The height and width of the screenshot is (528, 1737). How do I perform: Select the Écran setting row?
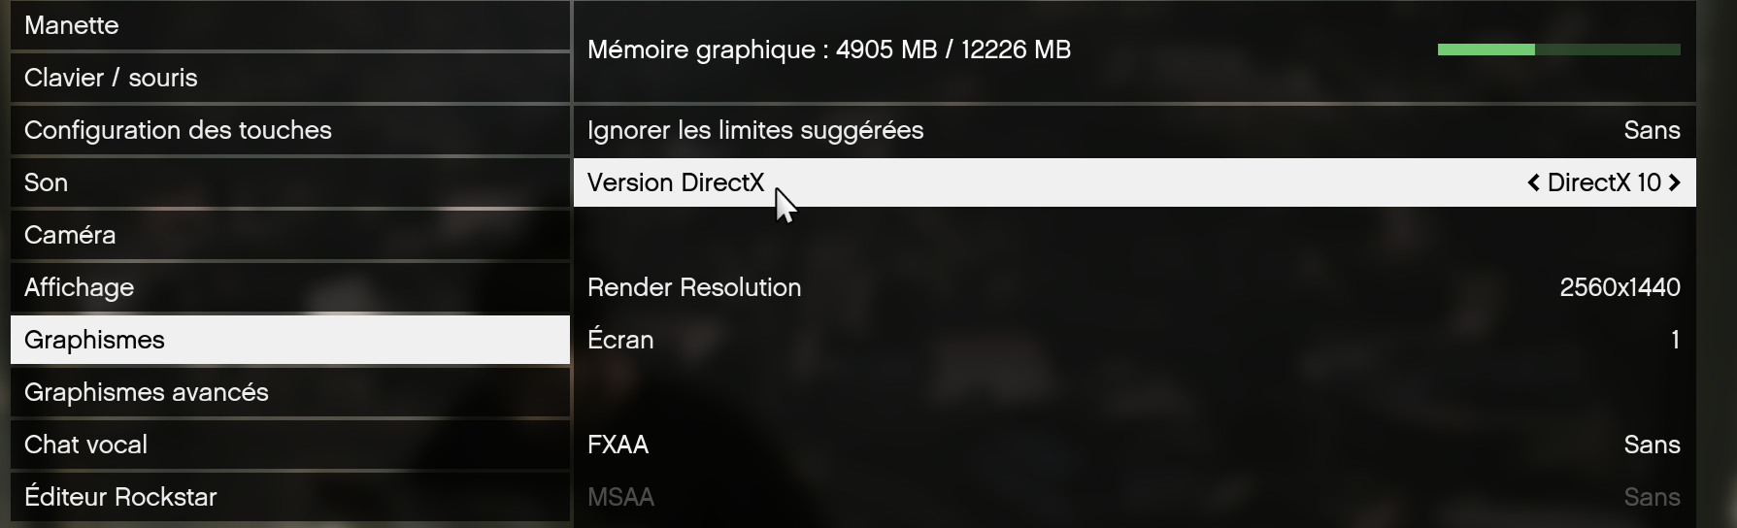coord(1134,340)
